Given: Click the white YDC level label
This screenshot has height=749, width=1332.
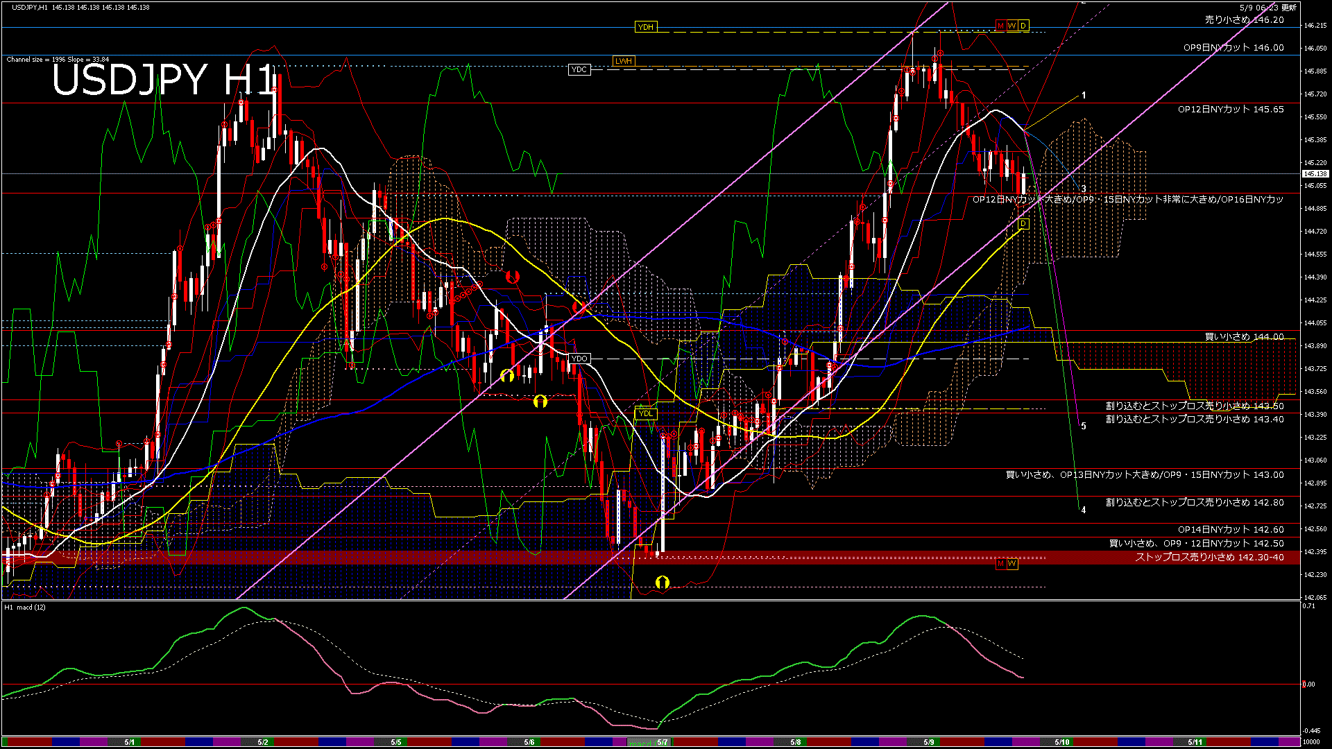Looking at the screenshot, I should tap(579, 69).
